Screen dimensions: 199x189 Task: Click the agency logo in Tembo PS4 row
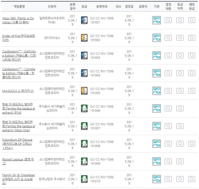[156, 108]
